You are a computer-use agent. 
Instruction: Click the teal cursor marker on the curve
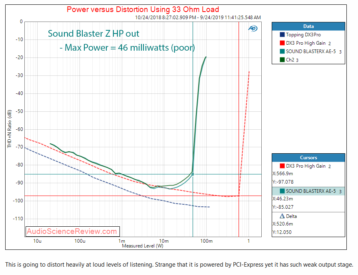(x=193, y=174)
